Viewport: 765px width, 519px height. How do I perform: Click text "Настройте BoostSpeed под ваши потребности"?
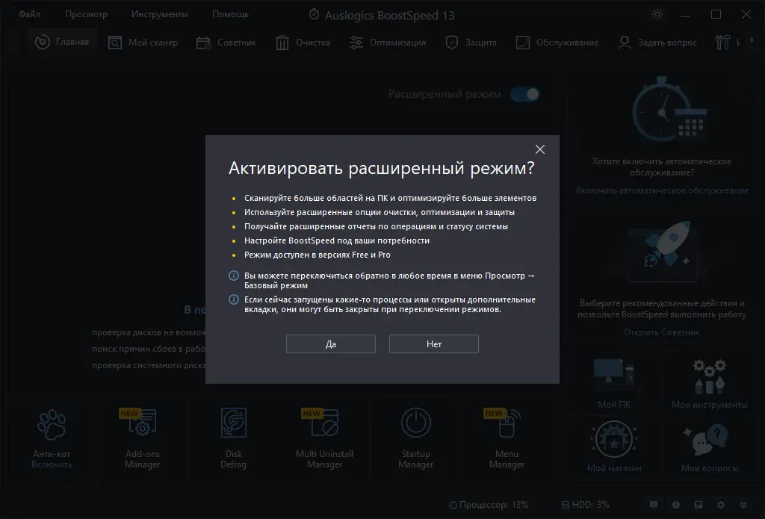click(337, 240)
